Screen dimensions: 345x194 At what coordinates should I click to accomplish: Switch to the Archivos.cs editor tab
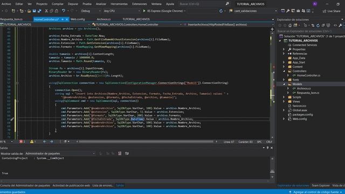103,19
